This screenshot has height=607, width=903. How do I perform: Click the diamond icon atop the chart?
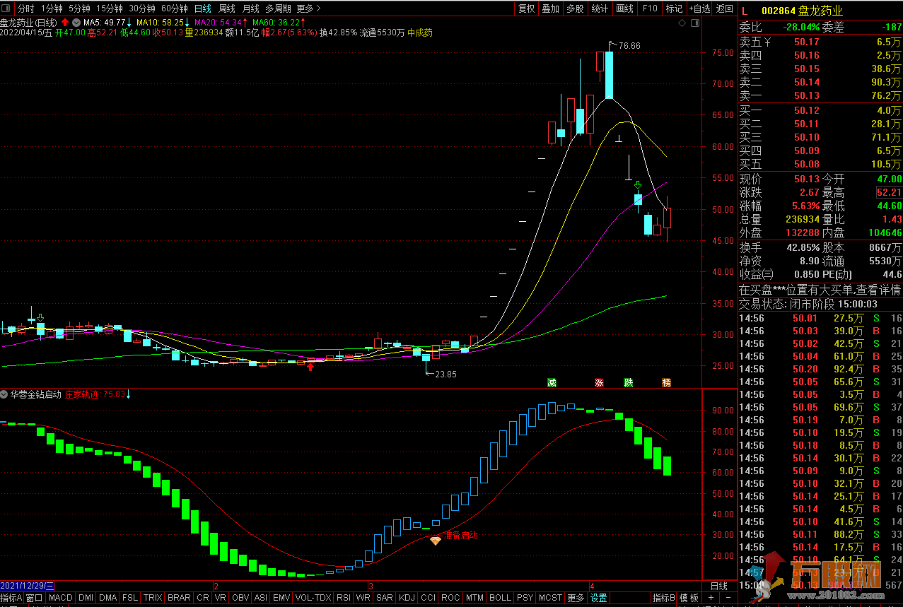682,23
